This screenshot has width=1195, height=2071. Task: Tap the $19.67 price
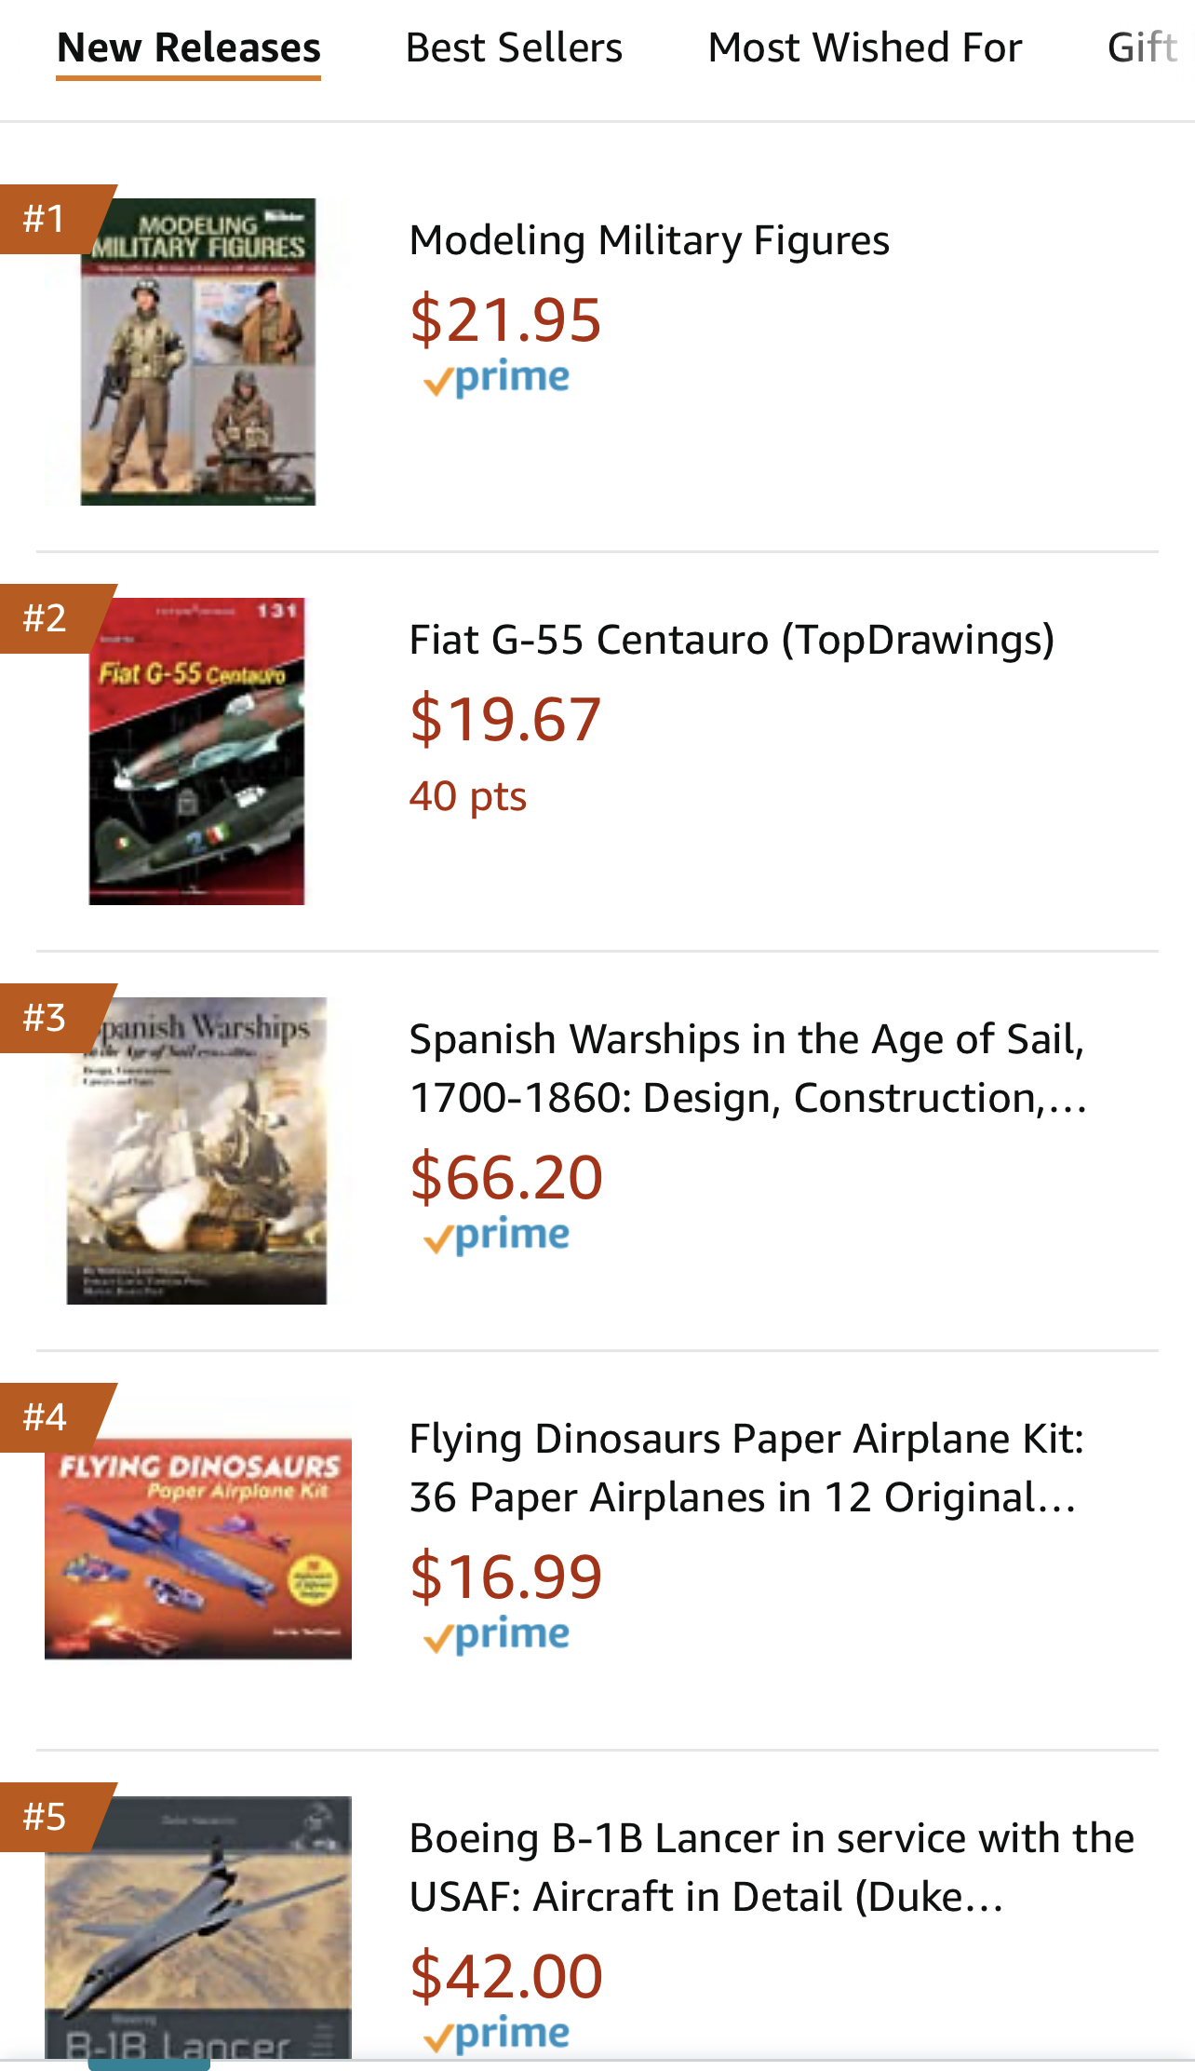[x=506, y=719]
